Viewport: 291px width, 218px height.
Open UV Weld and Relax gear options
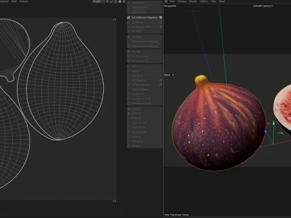[x=161, y=27]
